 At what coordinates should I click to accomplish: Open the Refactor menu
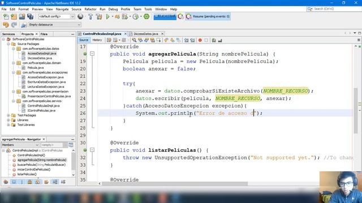[90, 9]
